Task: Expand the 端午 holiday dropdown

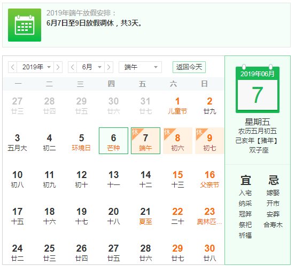Action: pyautogui.click(x=140, y=67)
